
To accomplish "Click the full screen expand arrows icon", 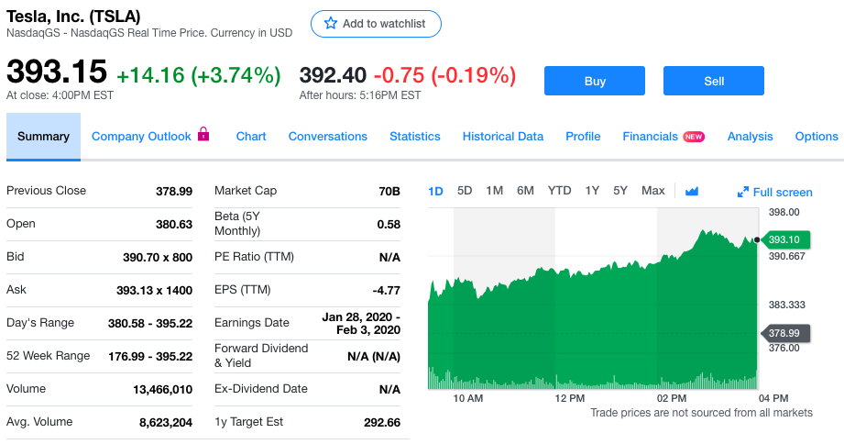I will point(743,192).
